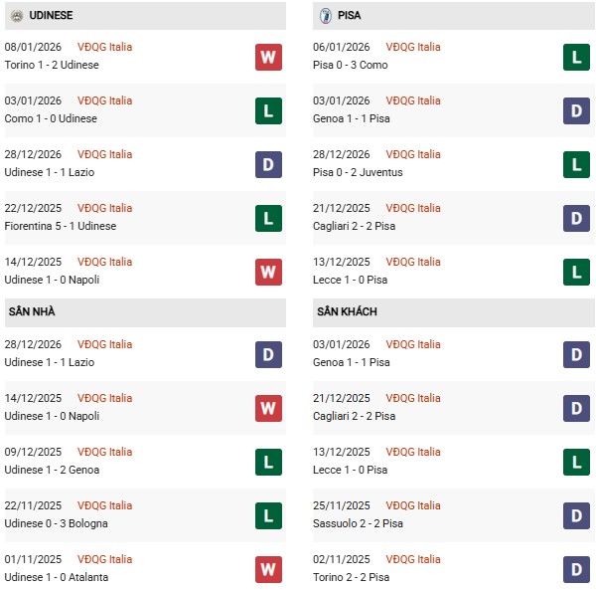Viewport: 596px width, 590px height.
Task: Click the W badge for Torino 1-2 Udinese
Action: (x=268, y=57)
